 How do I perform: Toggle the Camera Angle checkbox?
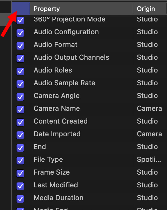click(20, 97)
